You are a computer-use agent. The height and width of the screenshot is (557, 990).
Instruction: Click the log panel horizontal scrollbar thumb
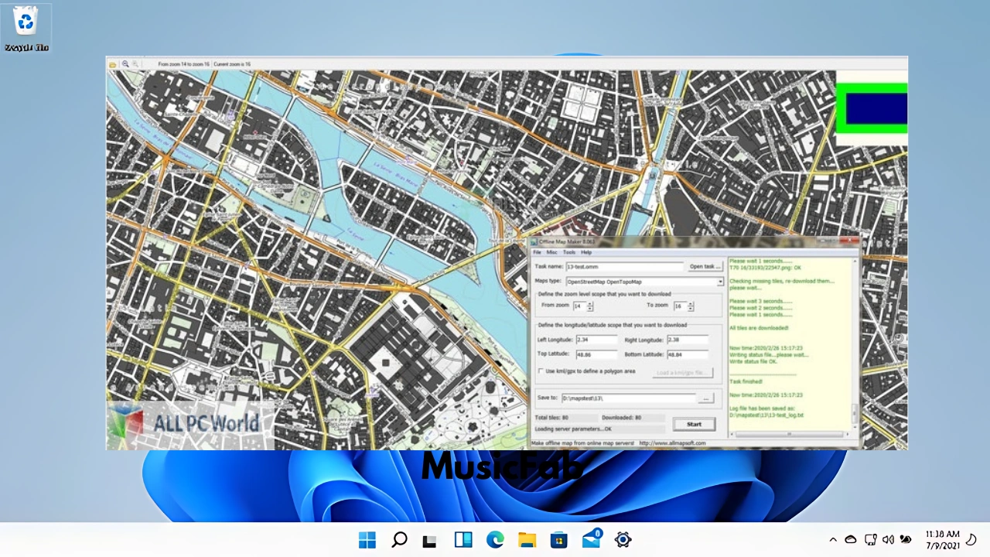[790, 434]
